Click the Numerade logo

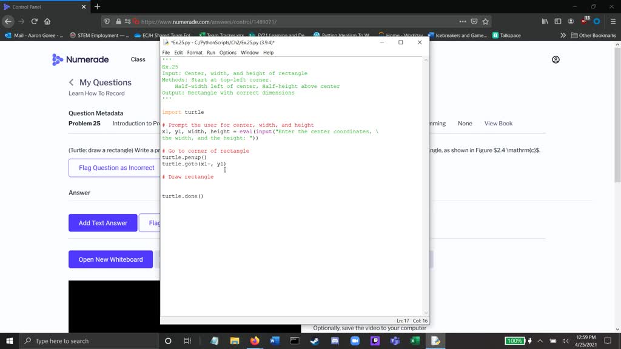pos(81,59)
